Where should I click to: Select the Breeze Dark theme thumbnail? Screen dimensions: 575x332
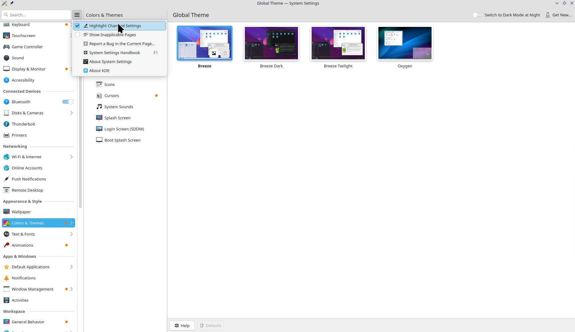(271, 43)
